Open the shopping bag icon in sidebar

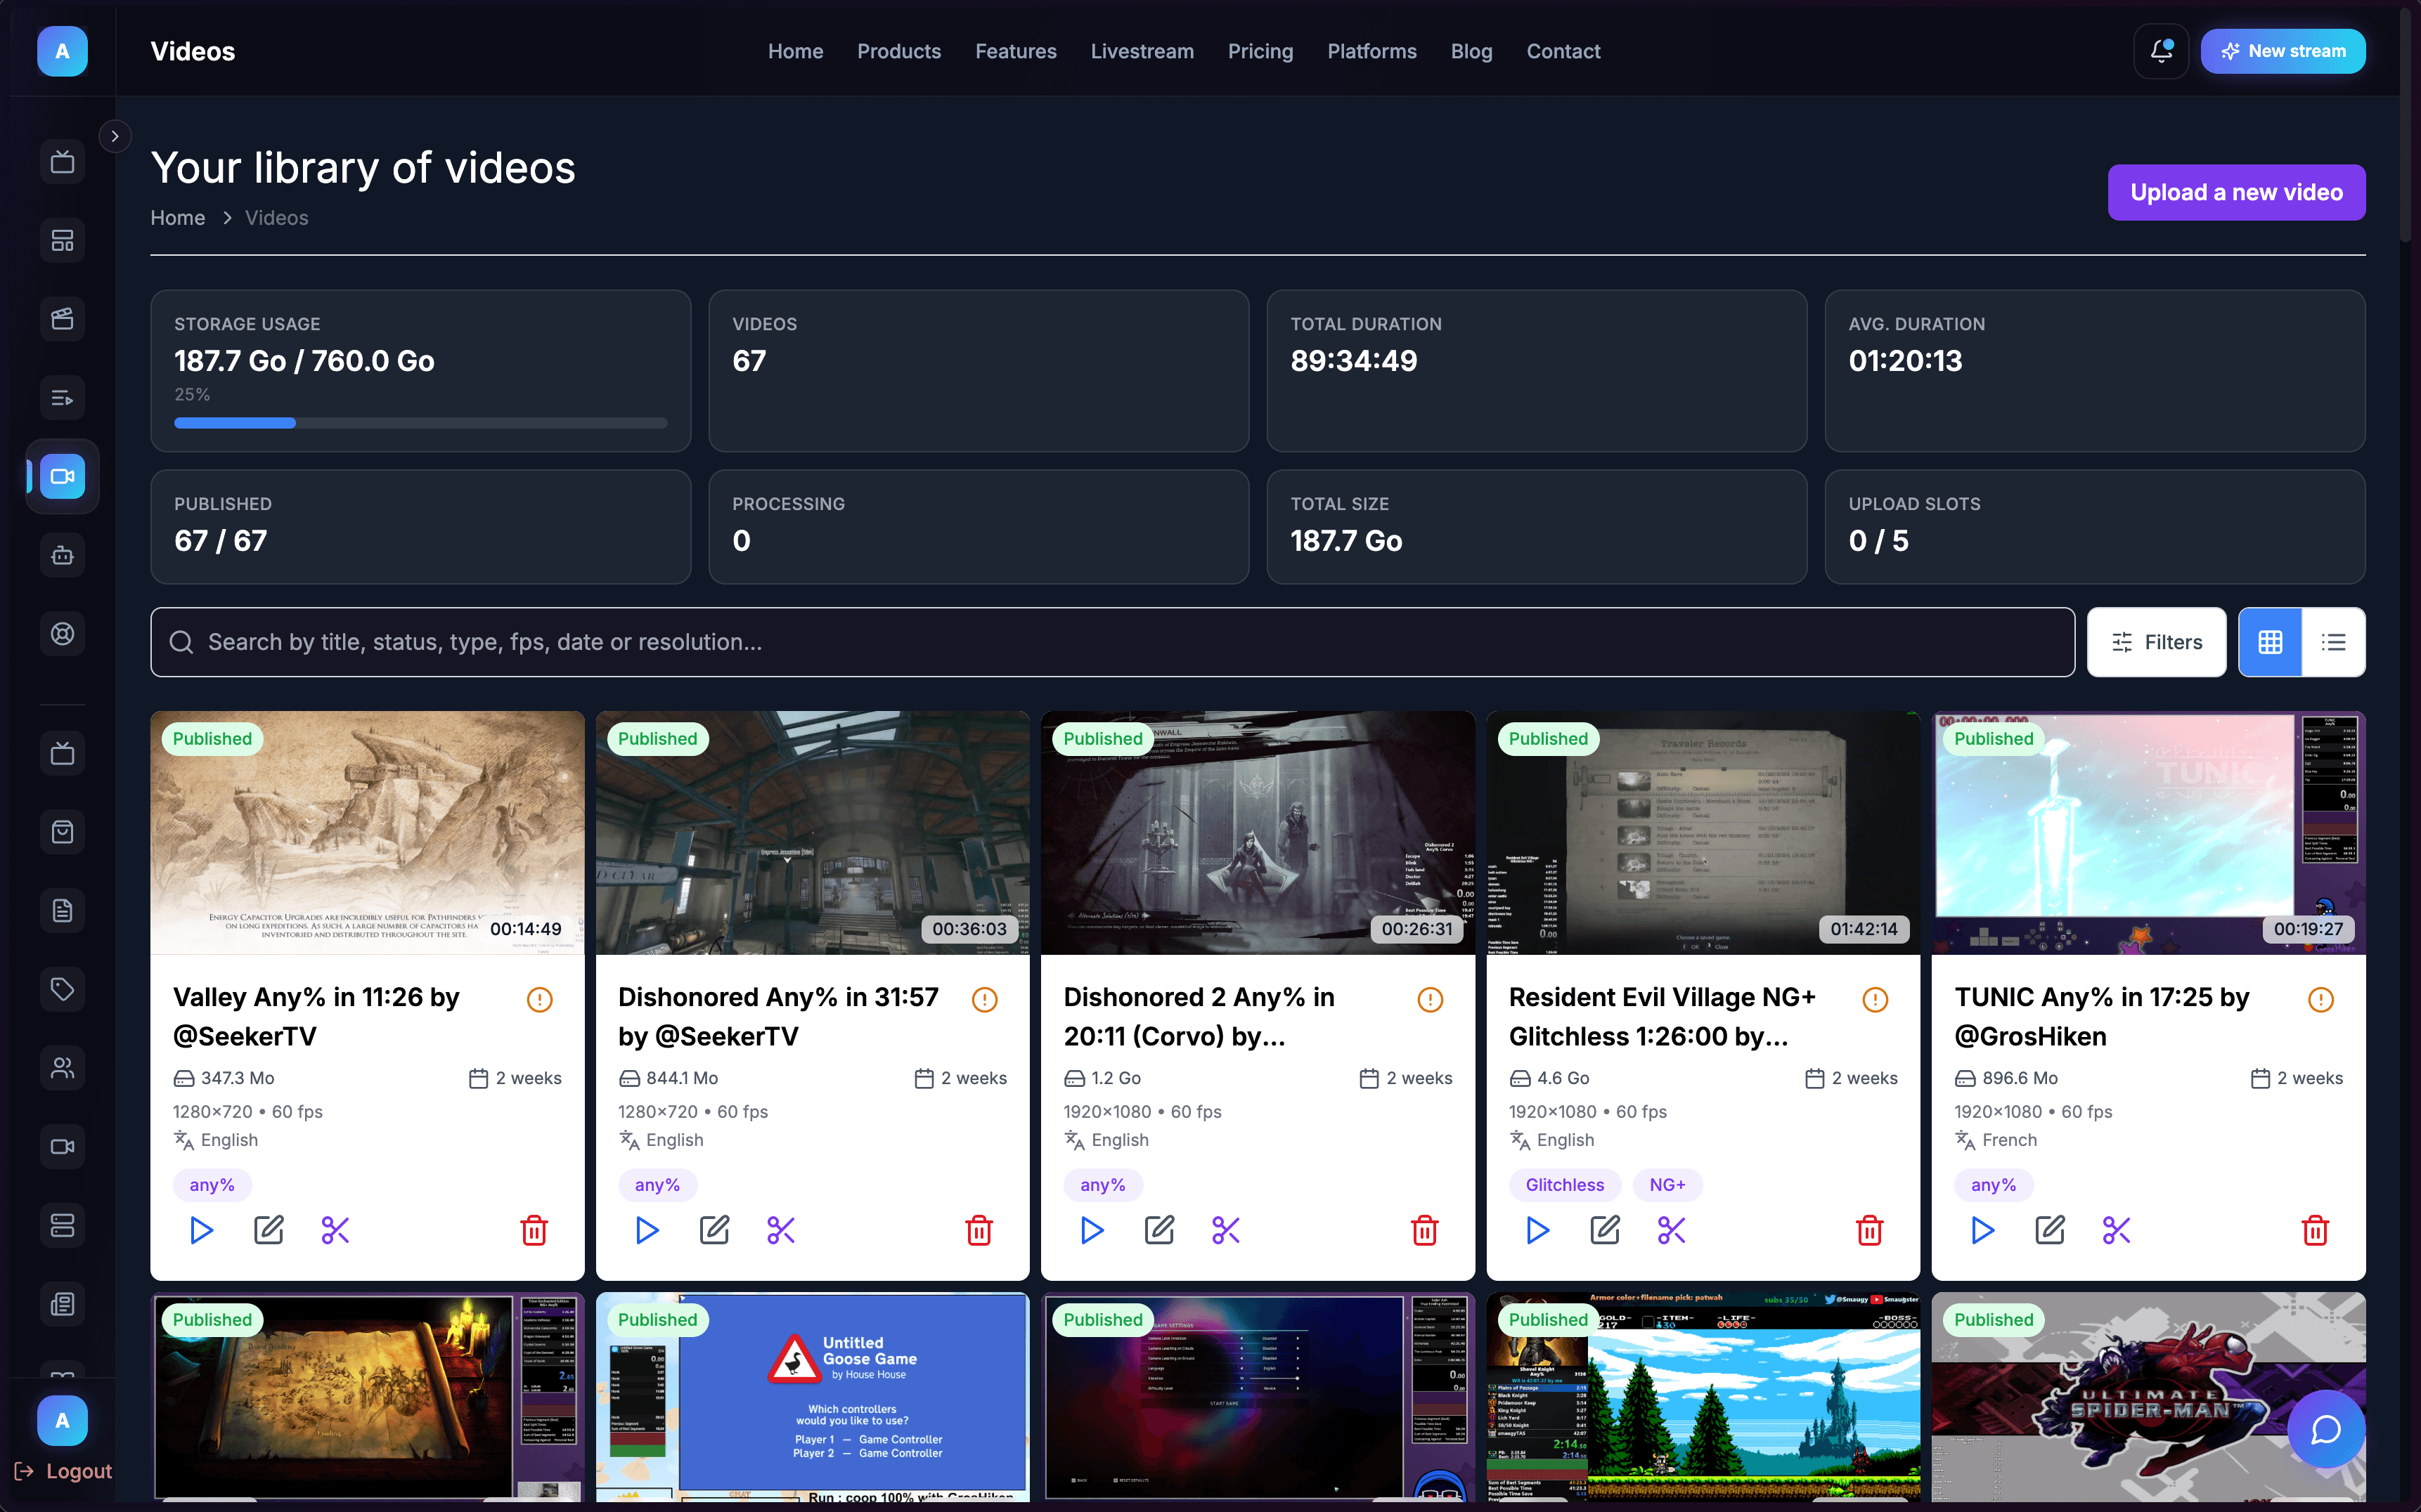tap(62, 832)
